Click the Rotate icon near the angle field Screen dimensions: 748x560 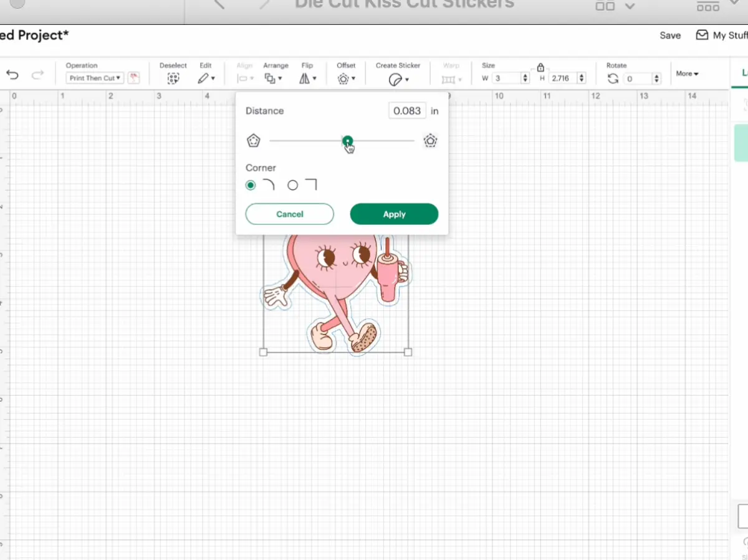click(613, 78)
